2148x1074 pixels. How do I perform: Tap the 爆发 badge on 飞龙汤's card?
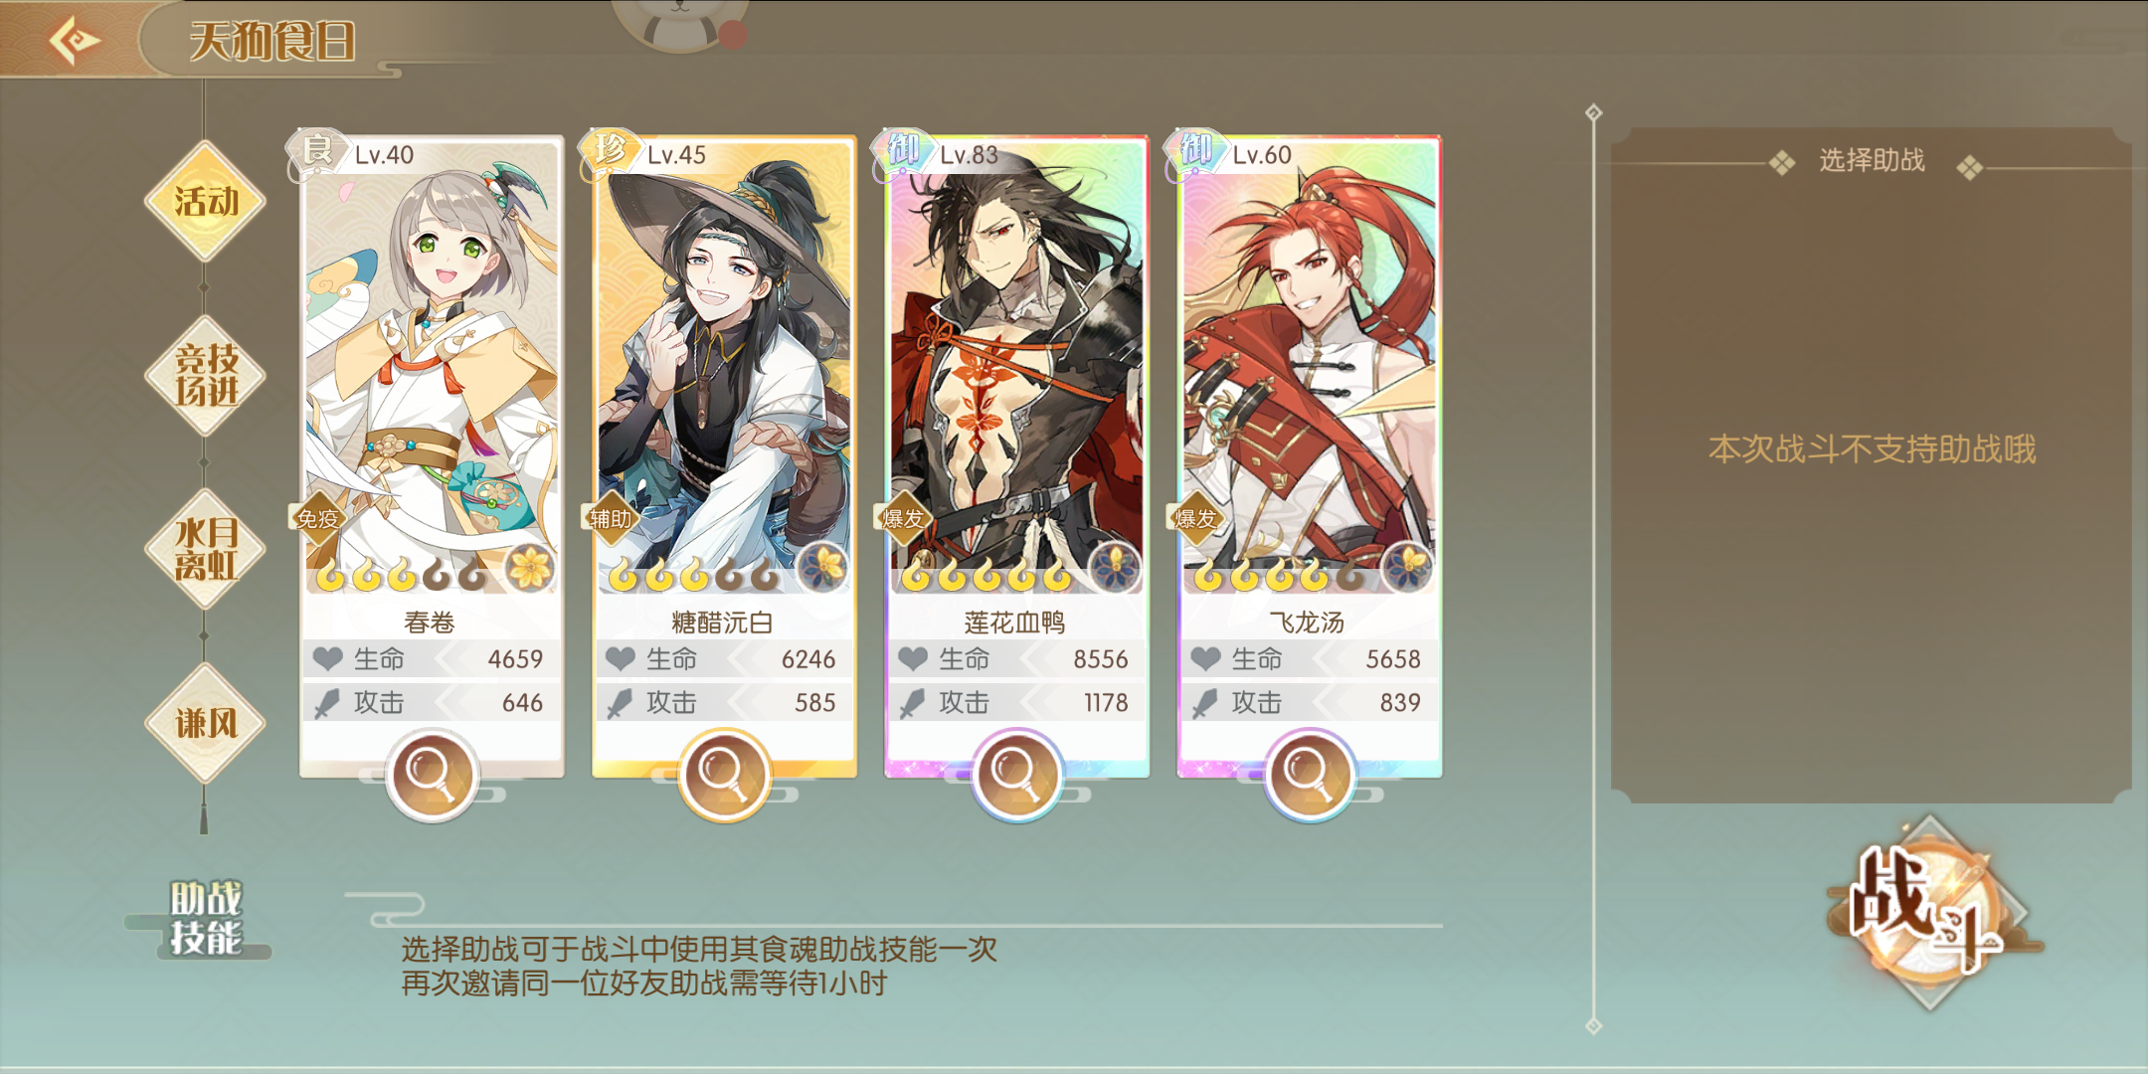pos(1195,518)
